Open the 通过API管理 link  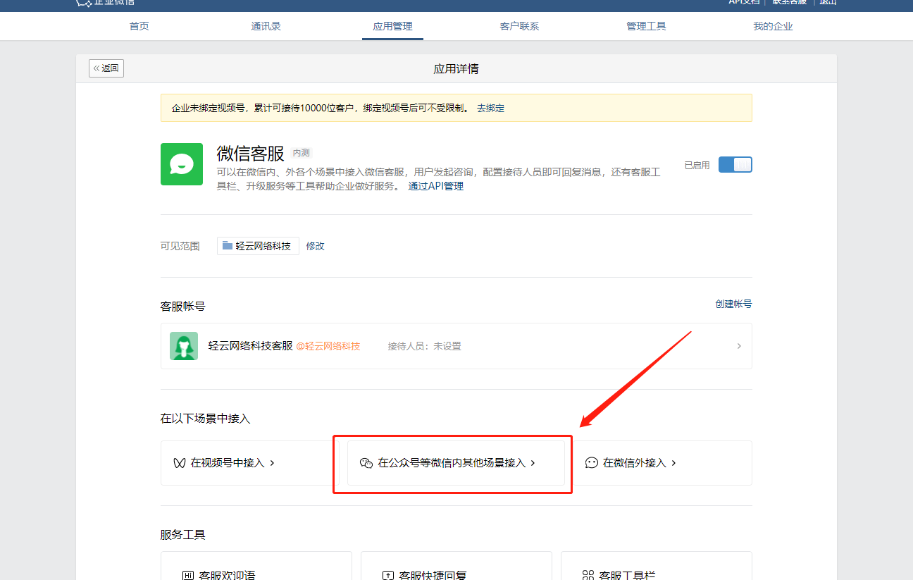(436, 186)
